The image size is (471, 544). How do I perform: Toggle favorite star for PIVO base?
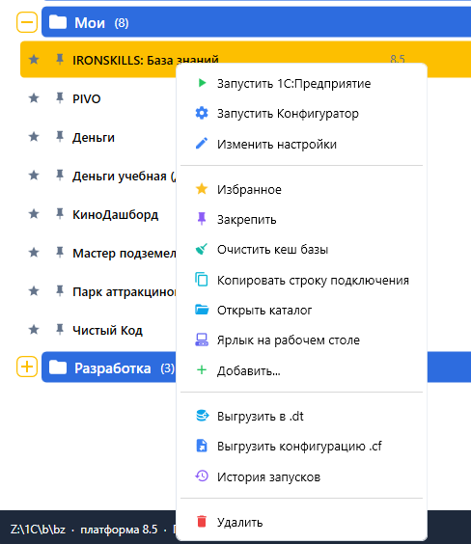point(34,98)
